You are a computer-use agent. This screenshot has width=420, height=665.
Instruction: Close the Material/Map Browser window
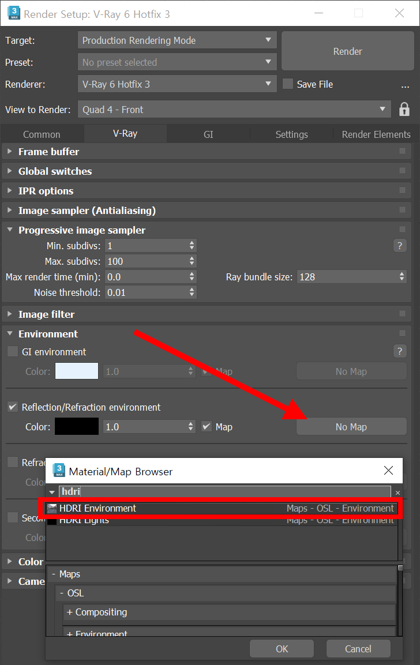388,470
